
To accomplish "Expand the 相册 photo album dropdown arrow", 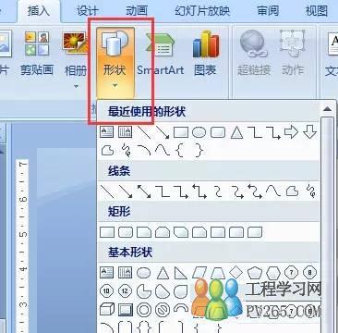I will (x=76, y=87).
